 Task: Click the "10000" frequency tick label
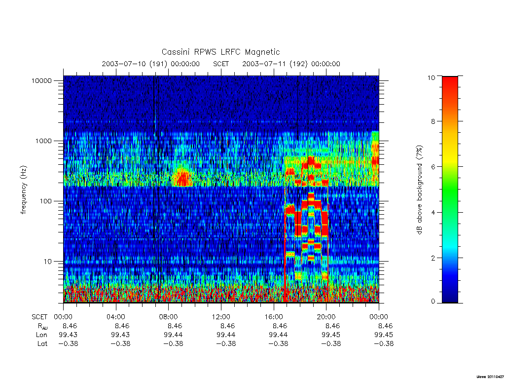click(x=41, y=80)
